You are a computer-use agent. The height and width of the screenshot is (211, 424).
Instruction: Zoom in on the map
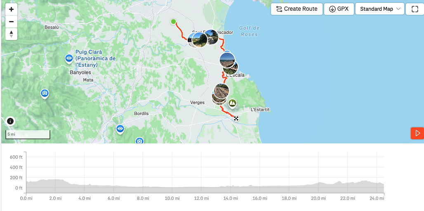pos(12,9)
